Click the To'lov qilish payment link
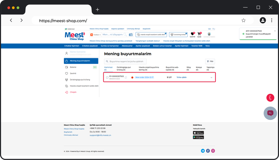Viewport: 279px width, 160px height. tap(181, 77)
